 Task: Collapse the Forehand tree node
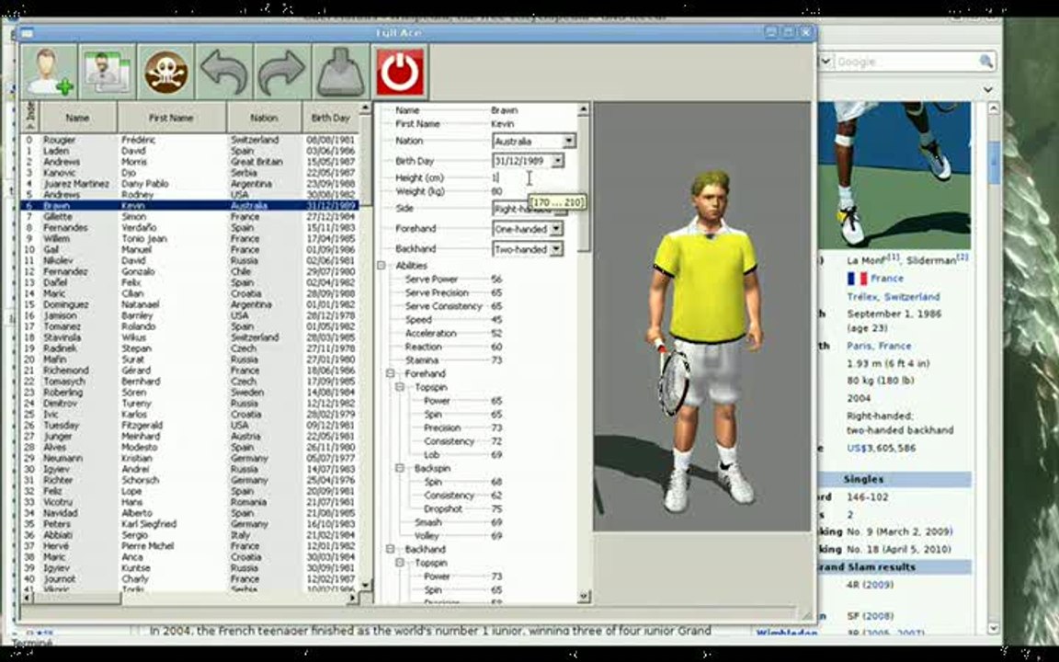(x=391, y=373)
